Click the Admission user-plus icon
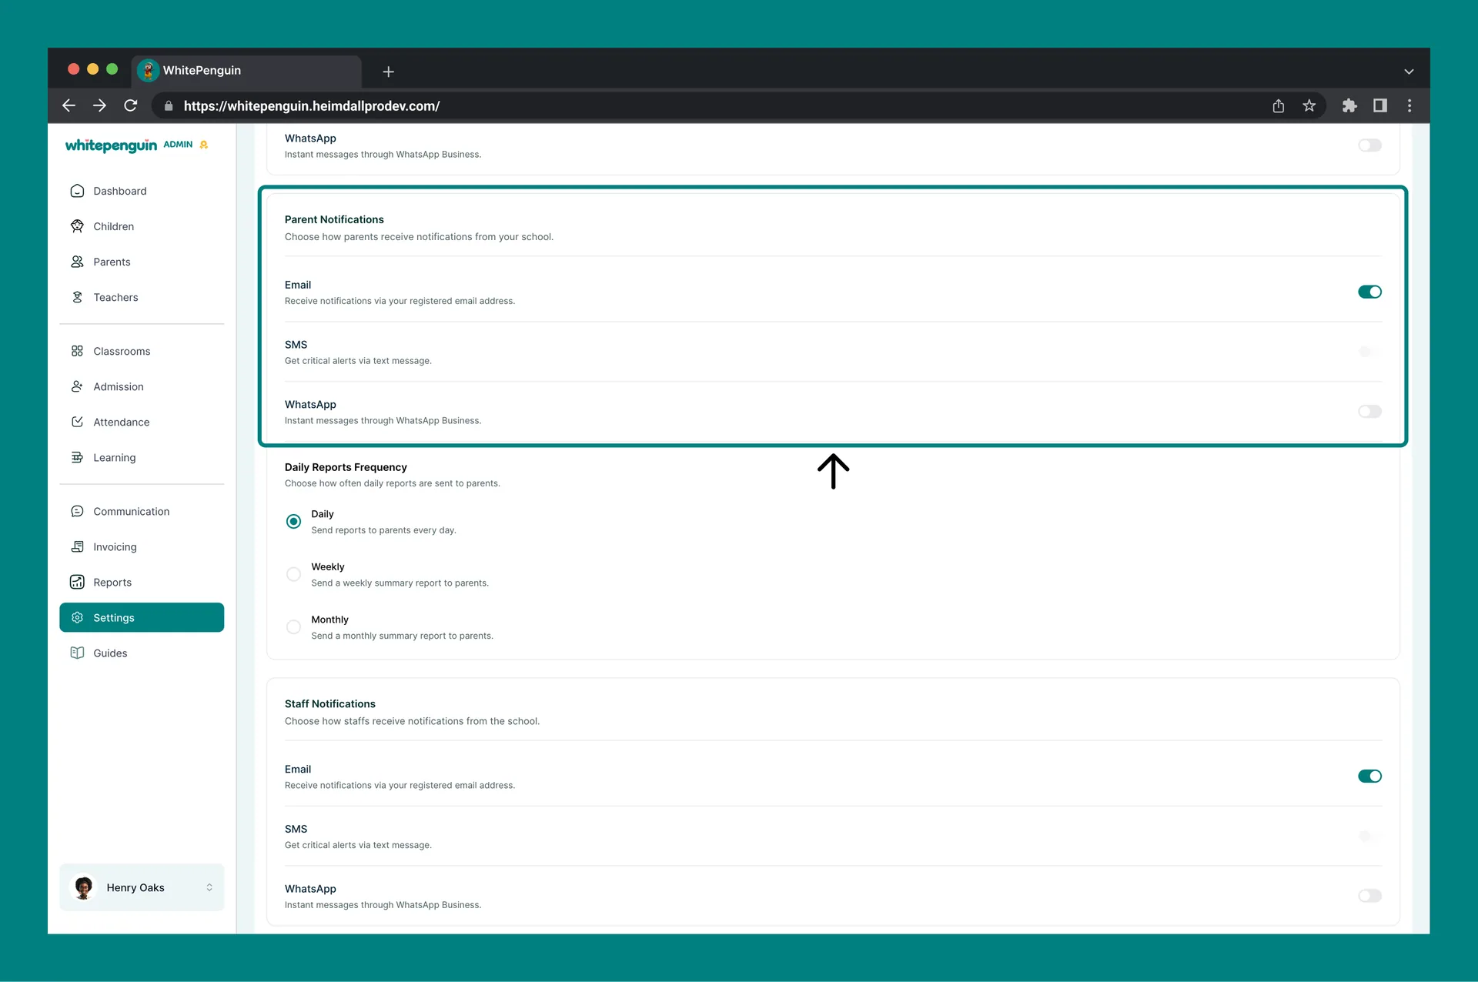The width and height of the screenshot is (1478, 982). tap(77, 386)
